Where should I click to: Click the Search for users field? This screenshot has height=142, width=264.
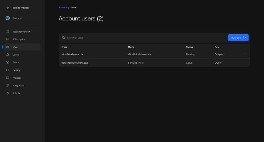coord(143,38)
